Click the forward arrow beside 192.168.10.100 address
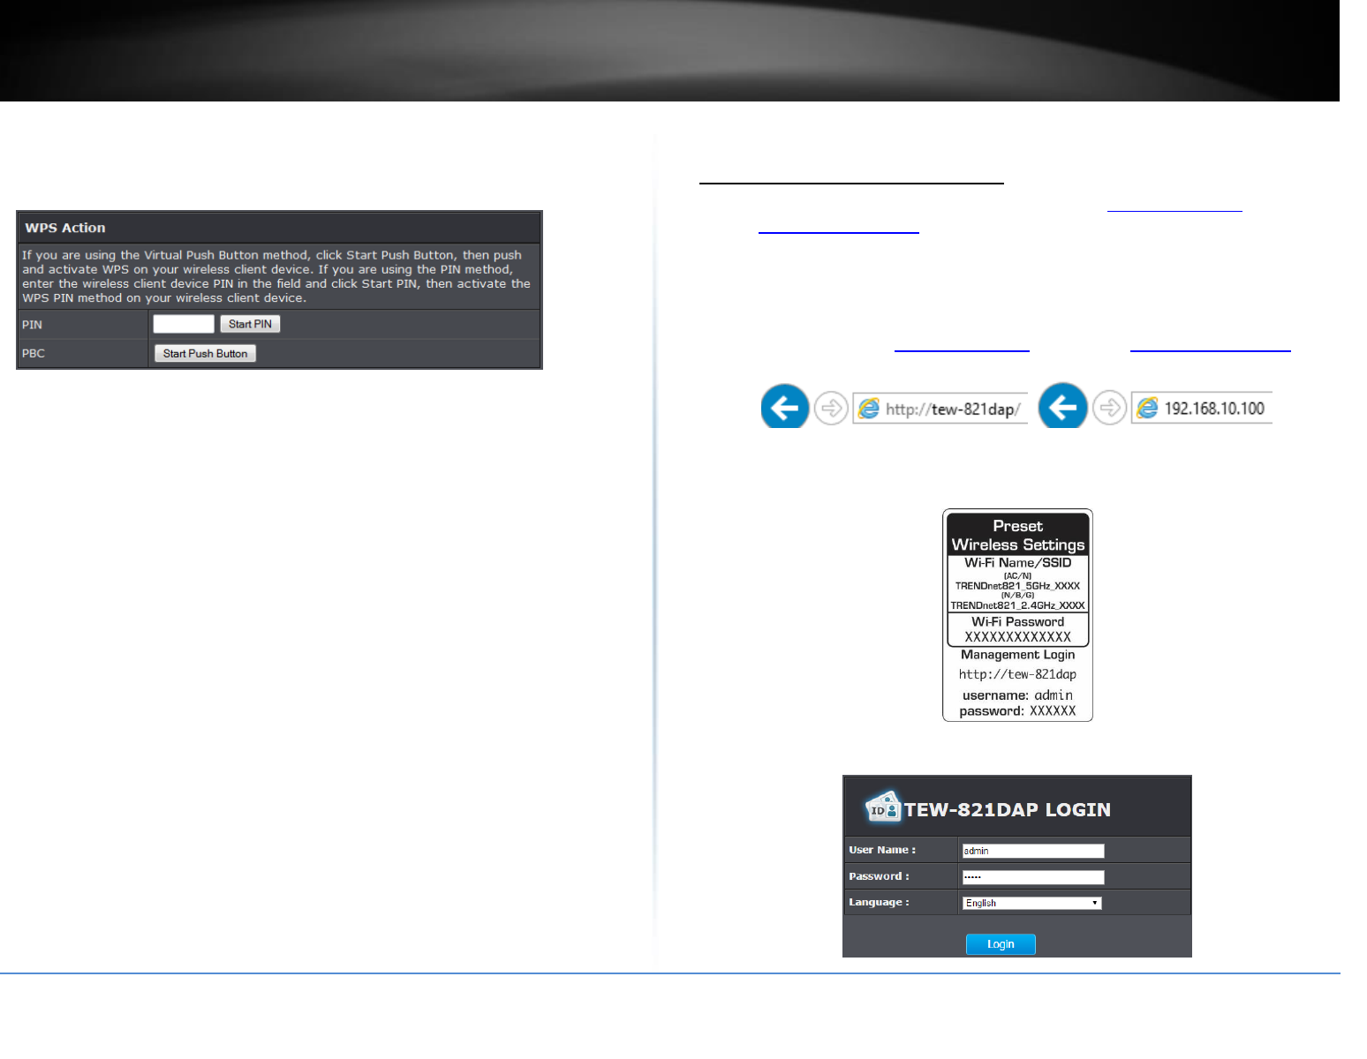 [x=1109, y=407]
